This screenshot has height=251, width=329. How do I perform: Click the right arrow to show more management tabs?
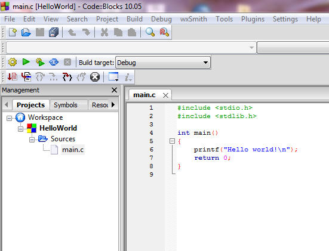[x=113, y=104]
